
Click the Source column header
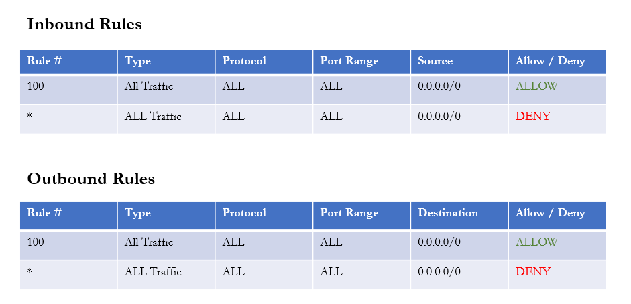459,62
